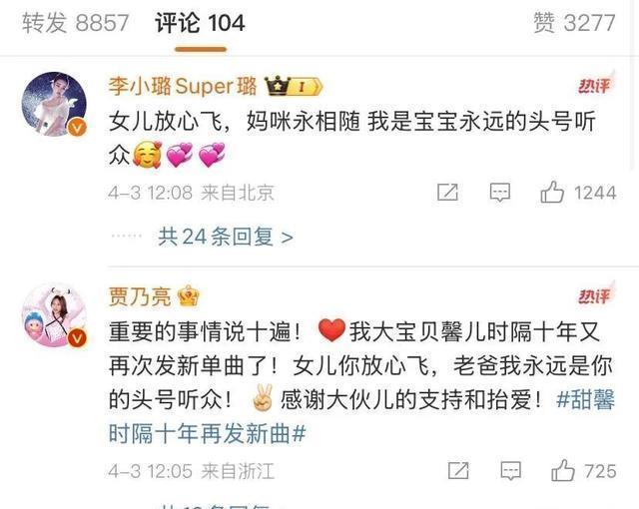Share 李小璐's comment via forward icon
639x509 pixels.
coord(447,193)
